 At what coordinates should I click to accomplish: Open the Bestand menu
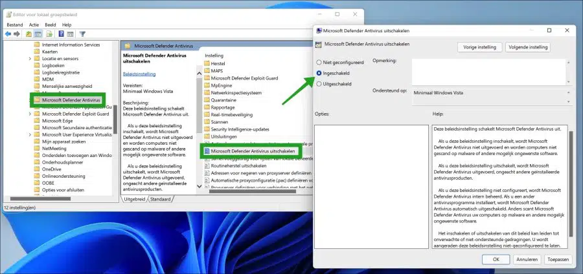click(15, 25)
